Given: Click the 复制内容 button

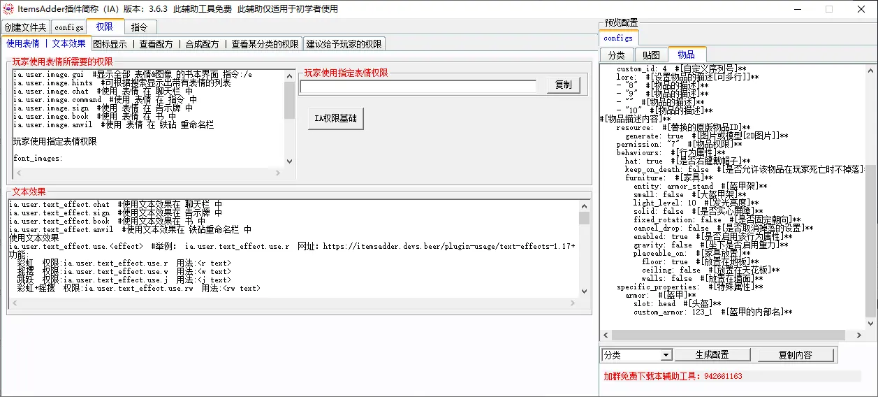Looking at the screenshot, I should pyautogui.click(x=796, y=355).
